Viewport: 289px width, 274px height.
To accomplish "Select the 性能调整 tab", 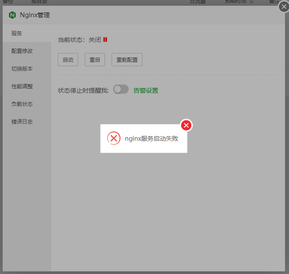I will tap(27, 86).
